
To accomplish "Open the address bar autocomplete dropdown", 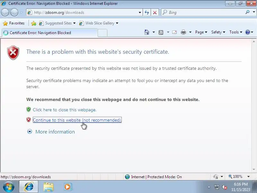I will [x=140, y=13].
